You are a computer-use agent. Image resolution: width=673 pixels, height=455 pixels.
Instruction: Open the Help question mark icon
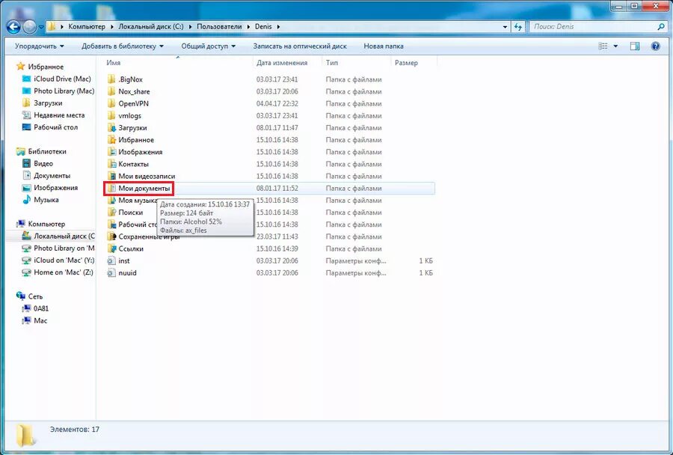pos(655,46)
